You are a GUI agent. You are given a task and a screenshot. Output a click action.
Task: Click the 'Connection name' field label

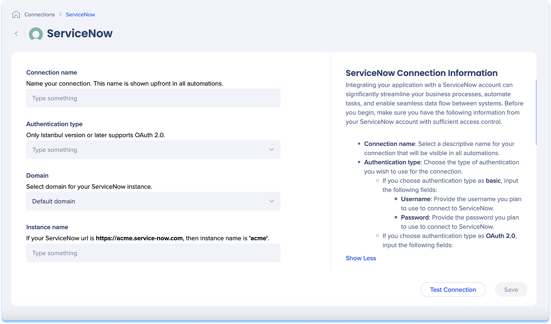(x=52, y=72)
